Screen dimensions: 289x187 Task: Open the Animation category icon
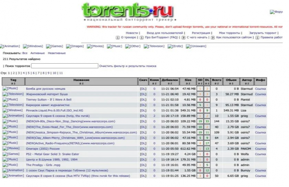click(10, 46)
